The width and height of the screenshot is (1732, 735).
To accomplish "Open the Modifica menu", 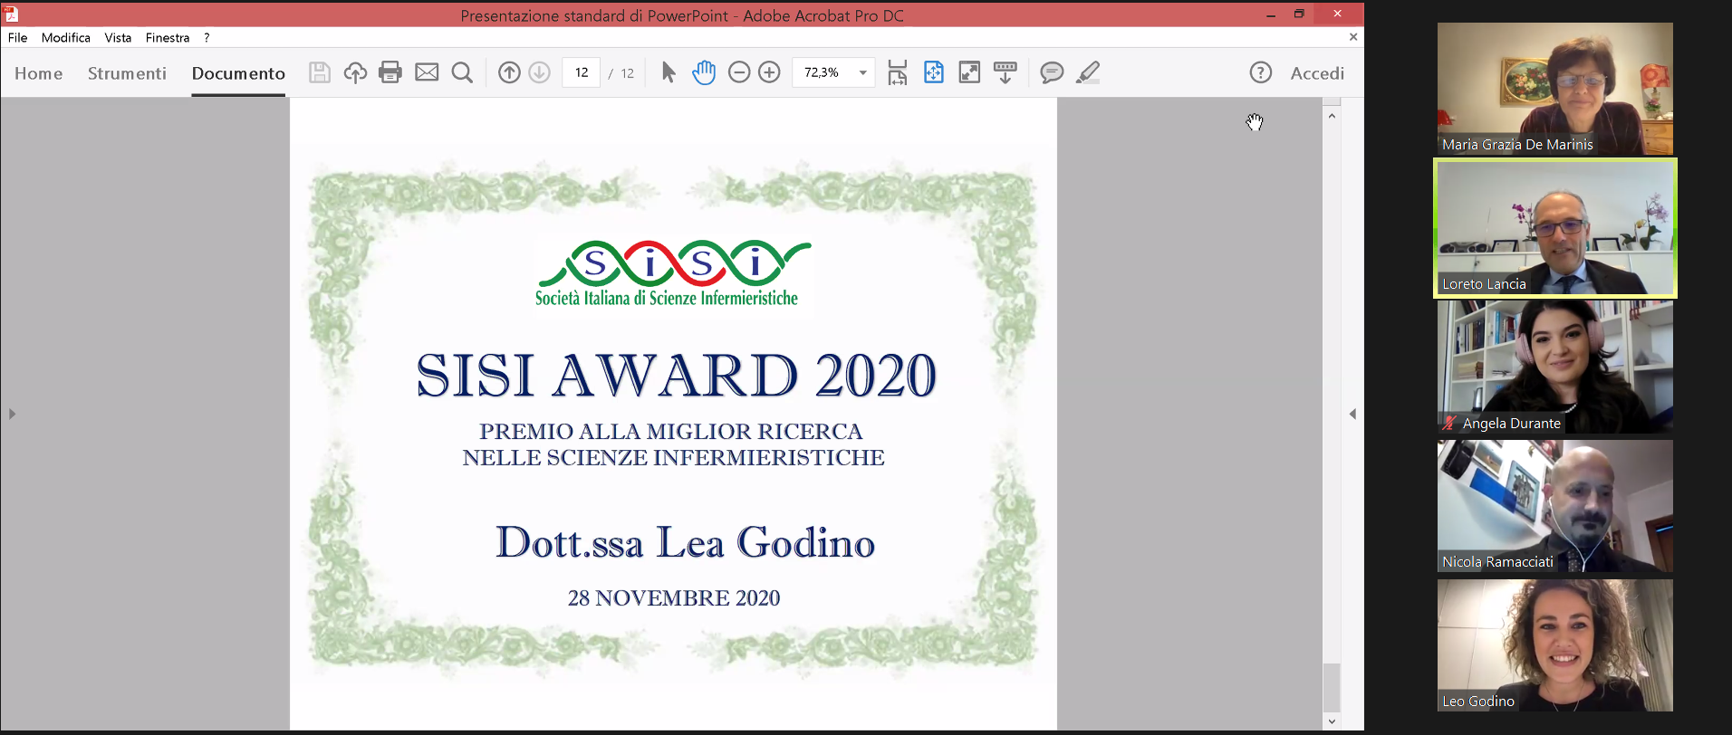I will pyautogui.click(x=66, y=37).
